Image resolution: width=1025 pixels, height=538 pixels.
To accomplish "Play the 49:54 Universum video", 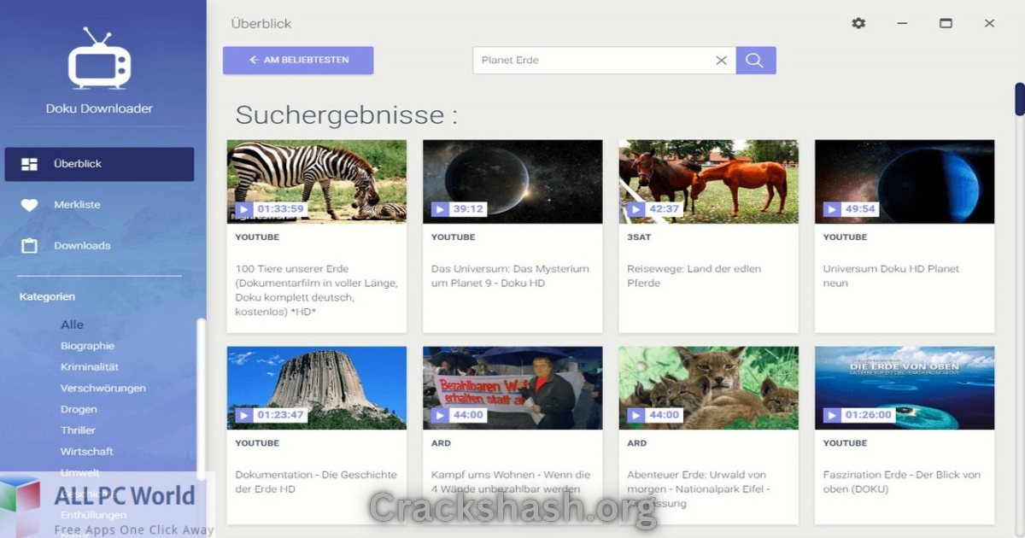I will (x=831, y=209).
